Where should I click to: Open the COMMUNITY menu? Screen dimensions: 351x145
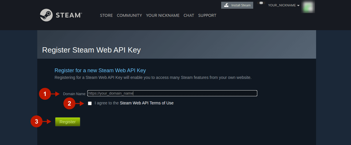pos(129,15)
